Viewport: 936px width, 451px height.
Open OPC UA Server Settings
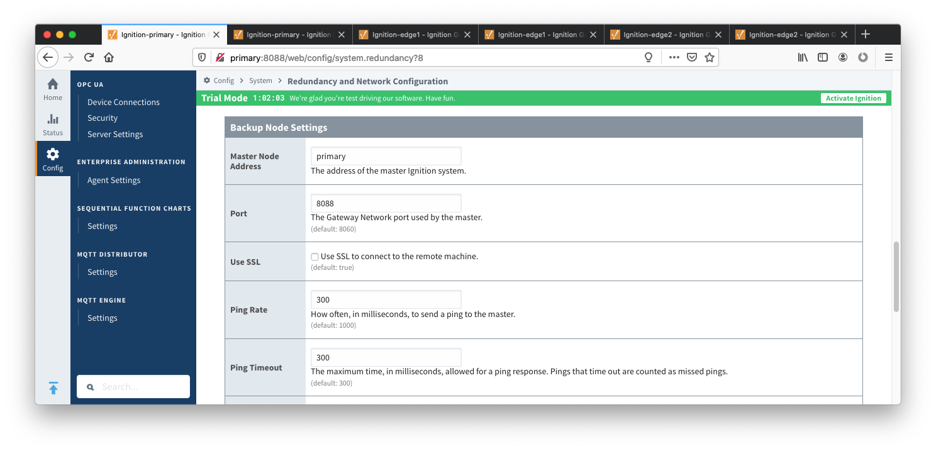tap(115, 135)
